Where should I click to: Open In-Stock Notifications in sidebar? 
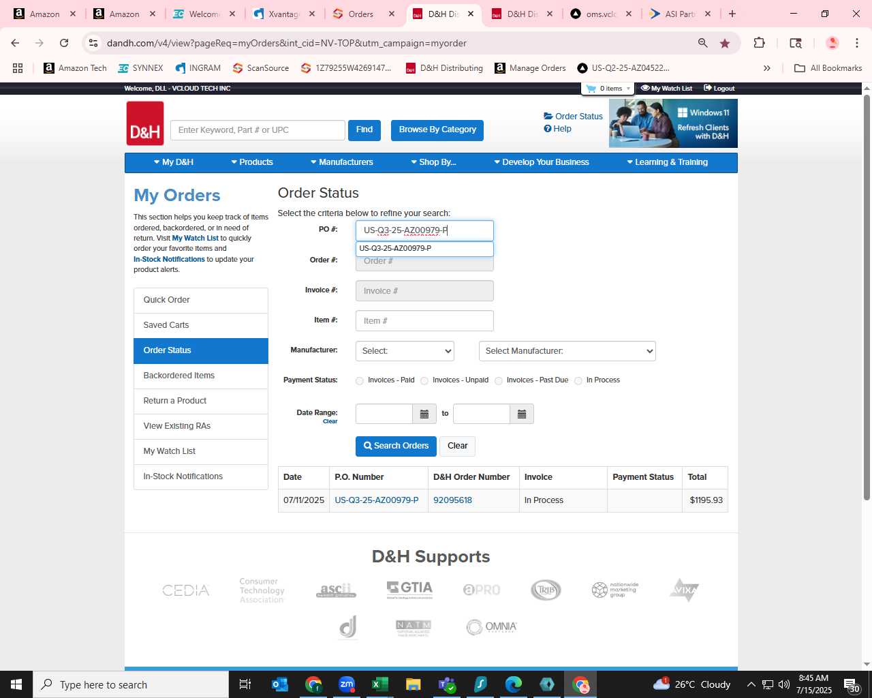point(201,476)
